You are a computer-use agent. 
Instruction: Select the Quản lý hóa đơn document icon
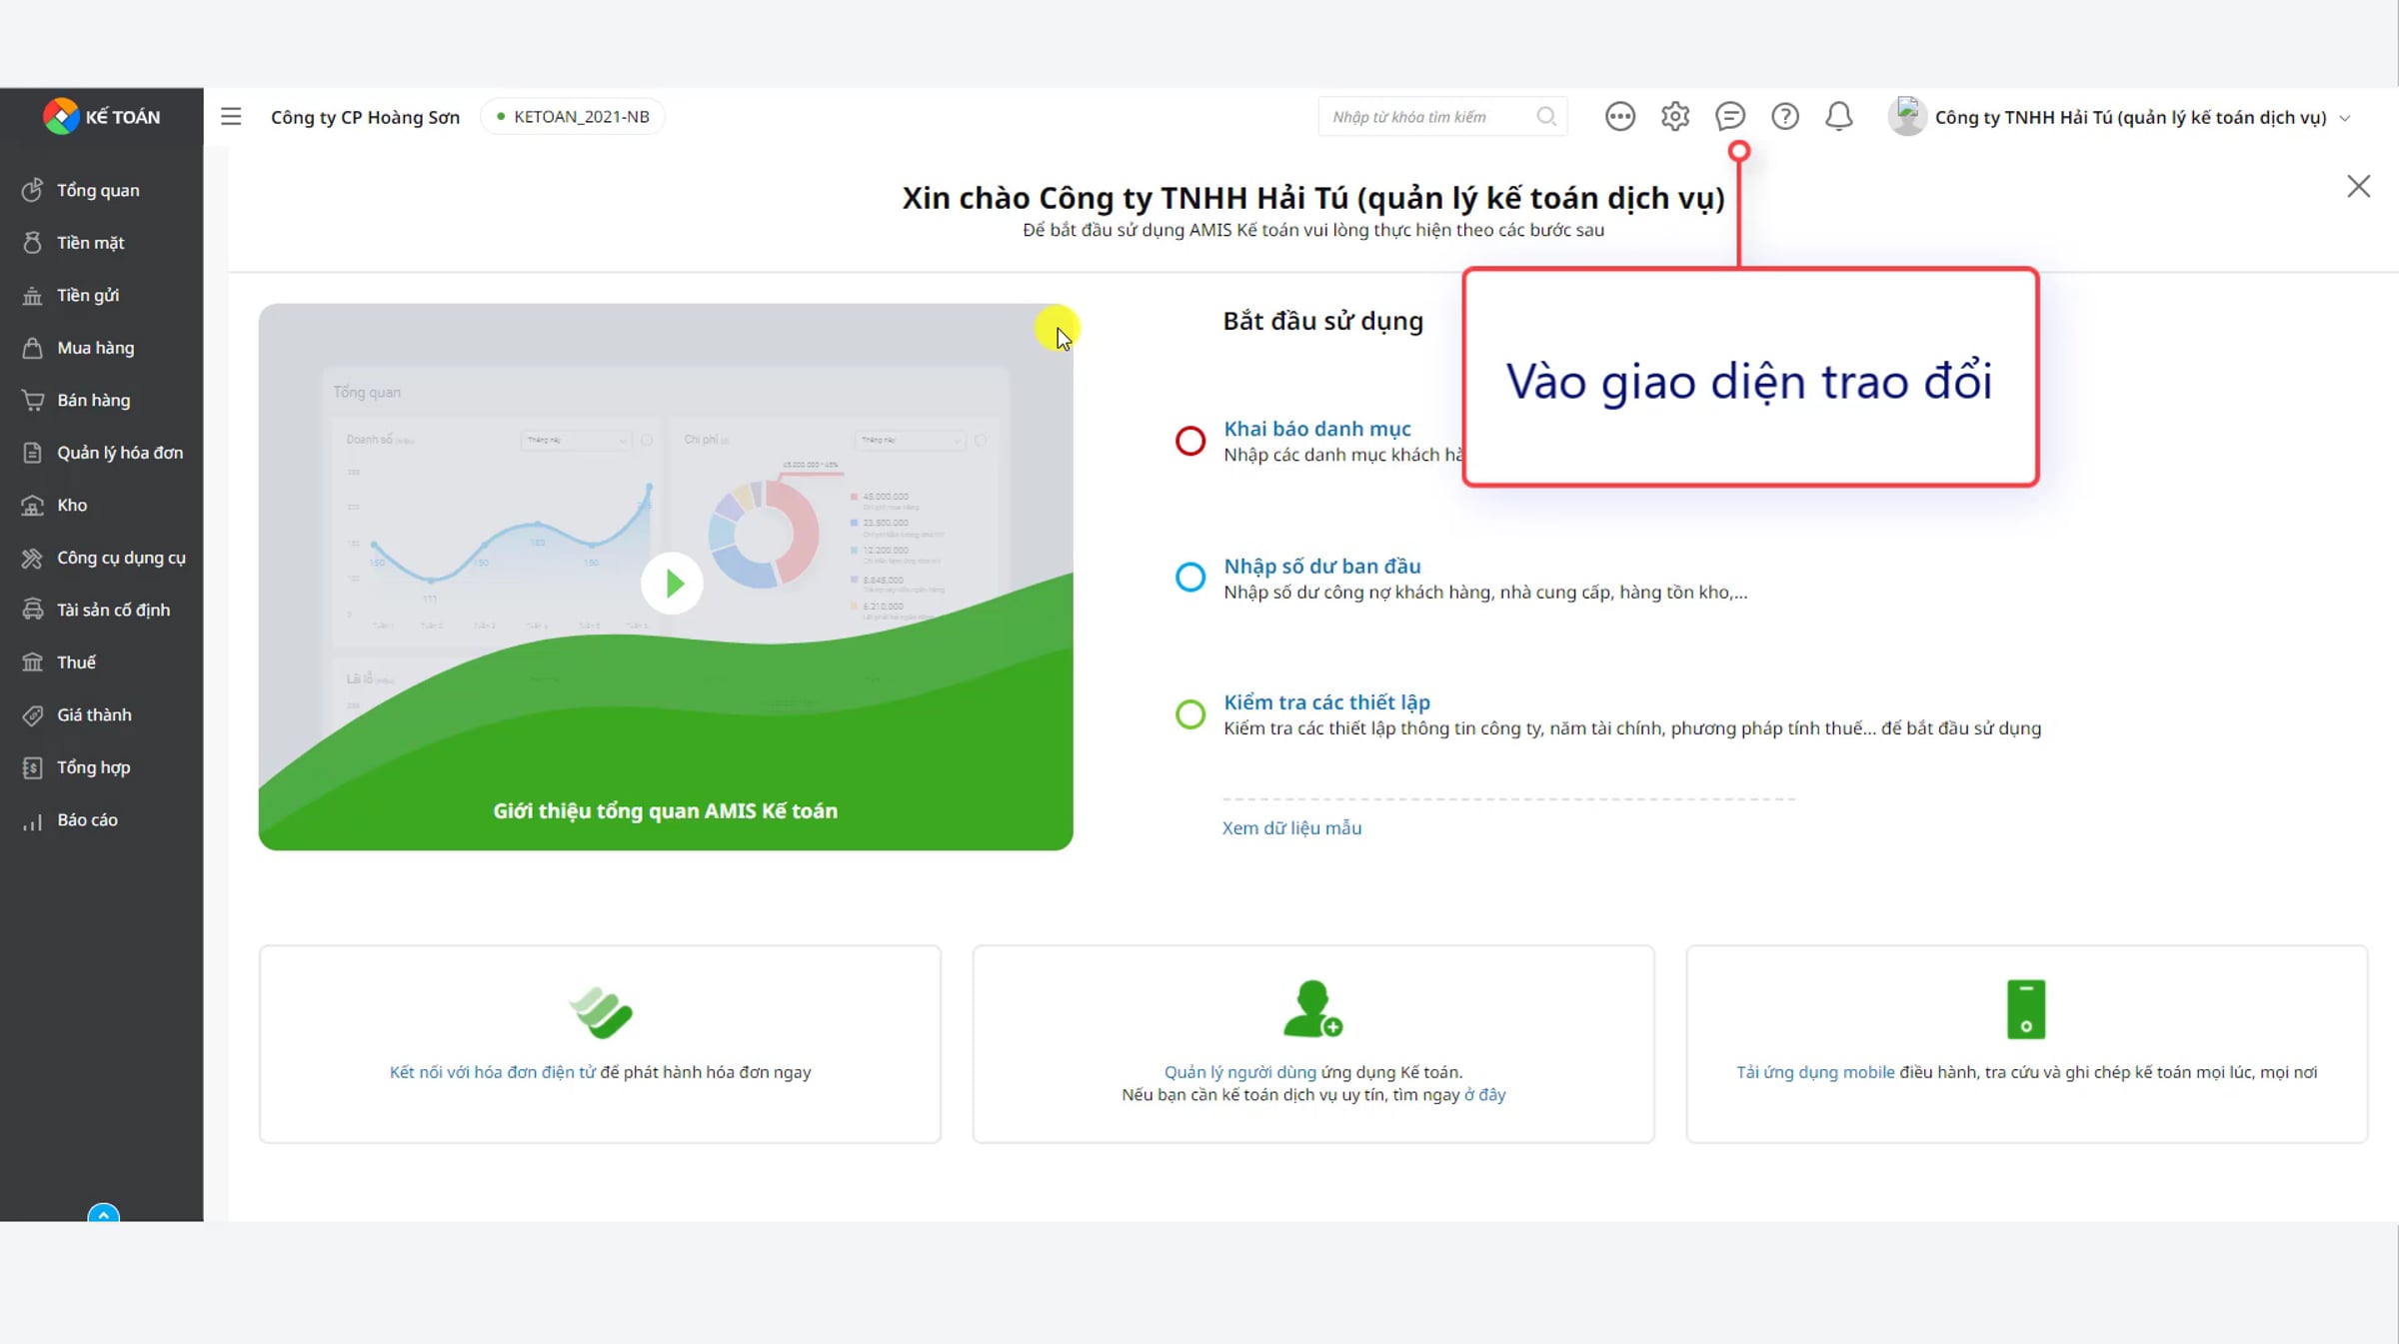tap(32, 453)
